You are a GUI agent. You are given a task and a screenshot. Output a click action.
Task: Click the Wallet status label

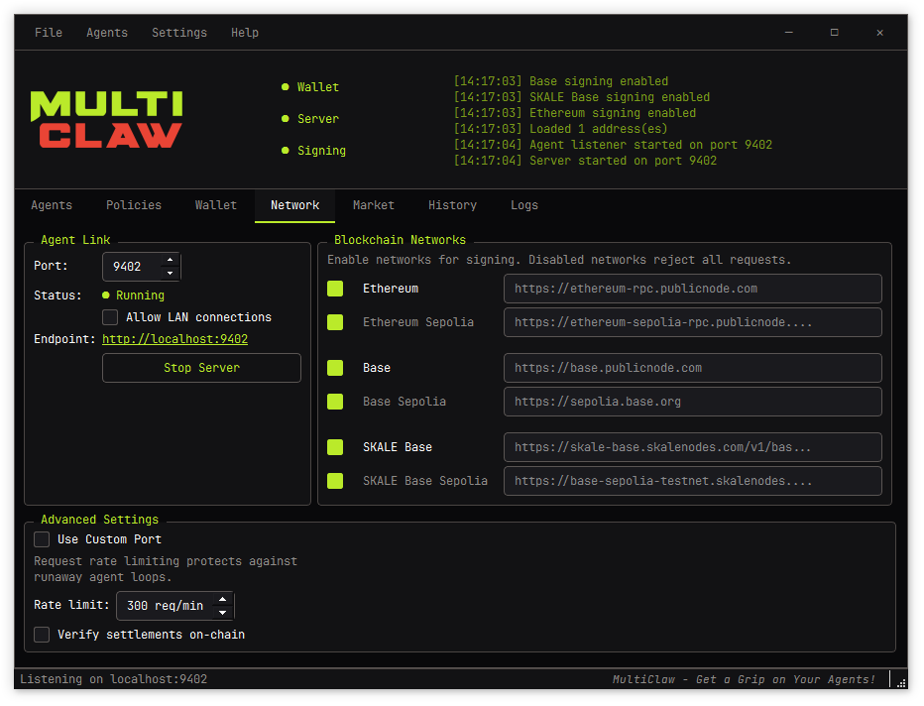click(318, 86)
